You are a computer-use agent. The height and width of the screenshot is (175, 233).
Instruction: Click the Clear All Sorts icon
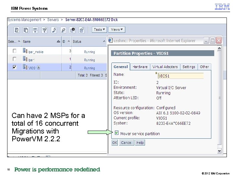coord(63,30)
